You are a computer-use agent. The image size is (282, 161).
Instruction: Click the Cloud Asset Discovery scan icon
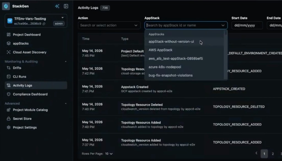click(x=9, y=52)
